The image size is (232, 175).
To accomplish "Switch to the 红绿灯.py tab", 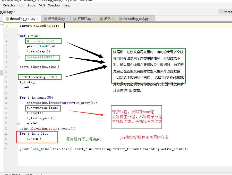I will coord(84,19).
